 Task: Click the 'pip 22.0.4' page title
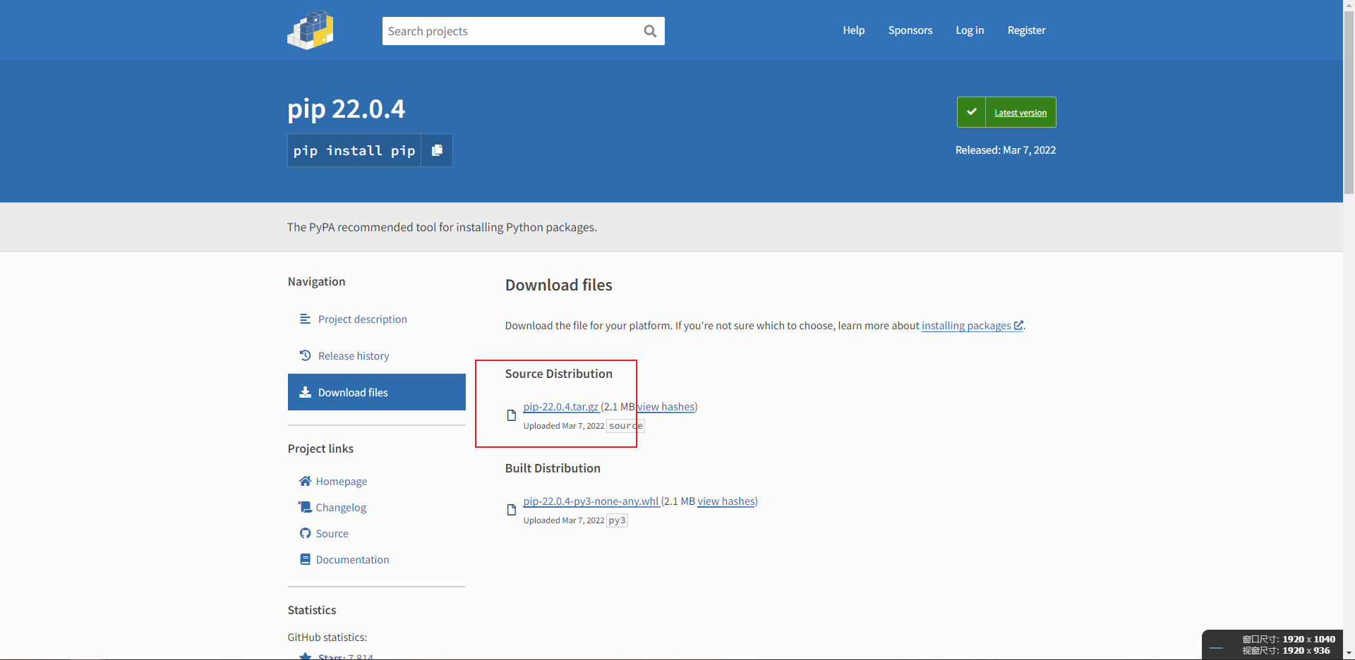click(347, 109)
